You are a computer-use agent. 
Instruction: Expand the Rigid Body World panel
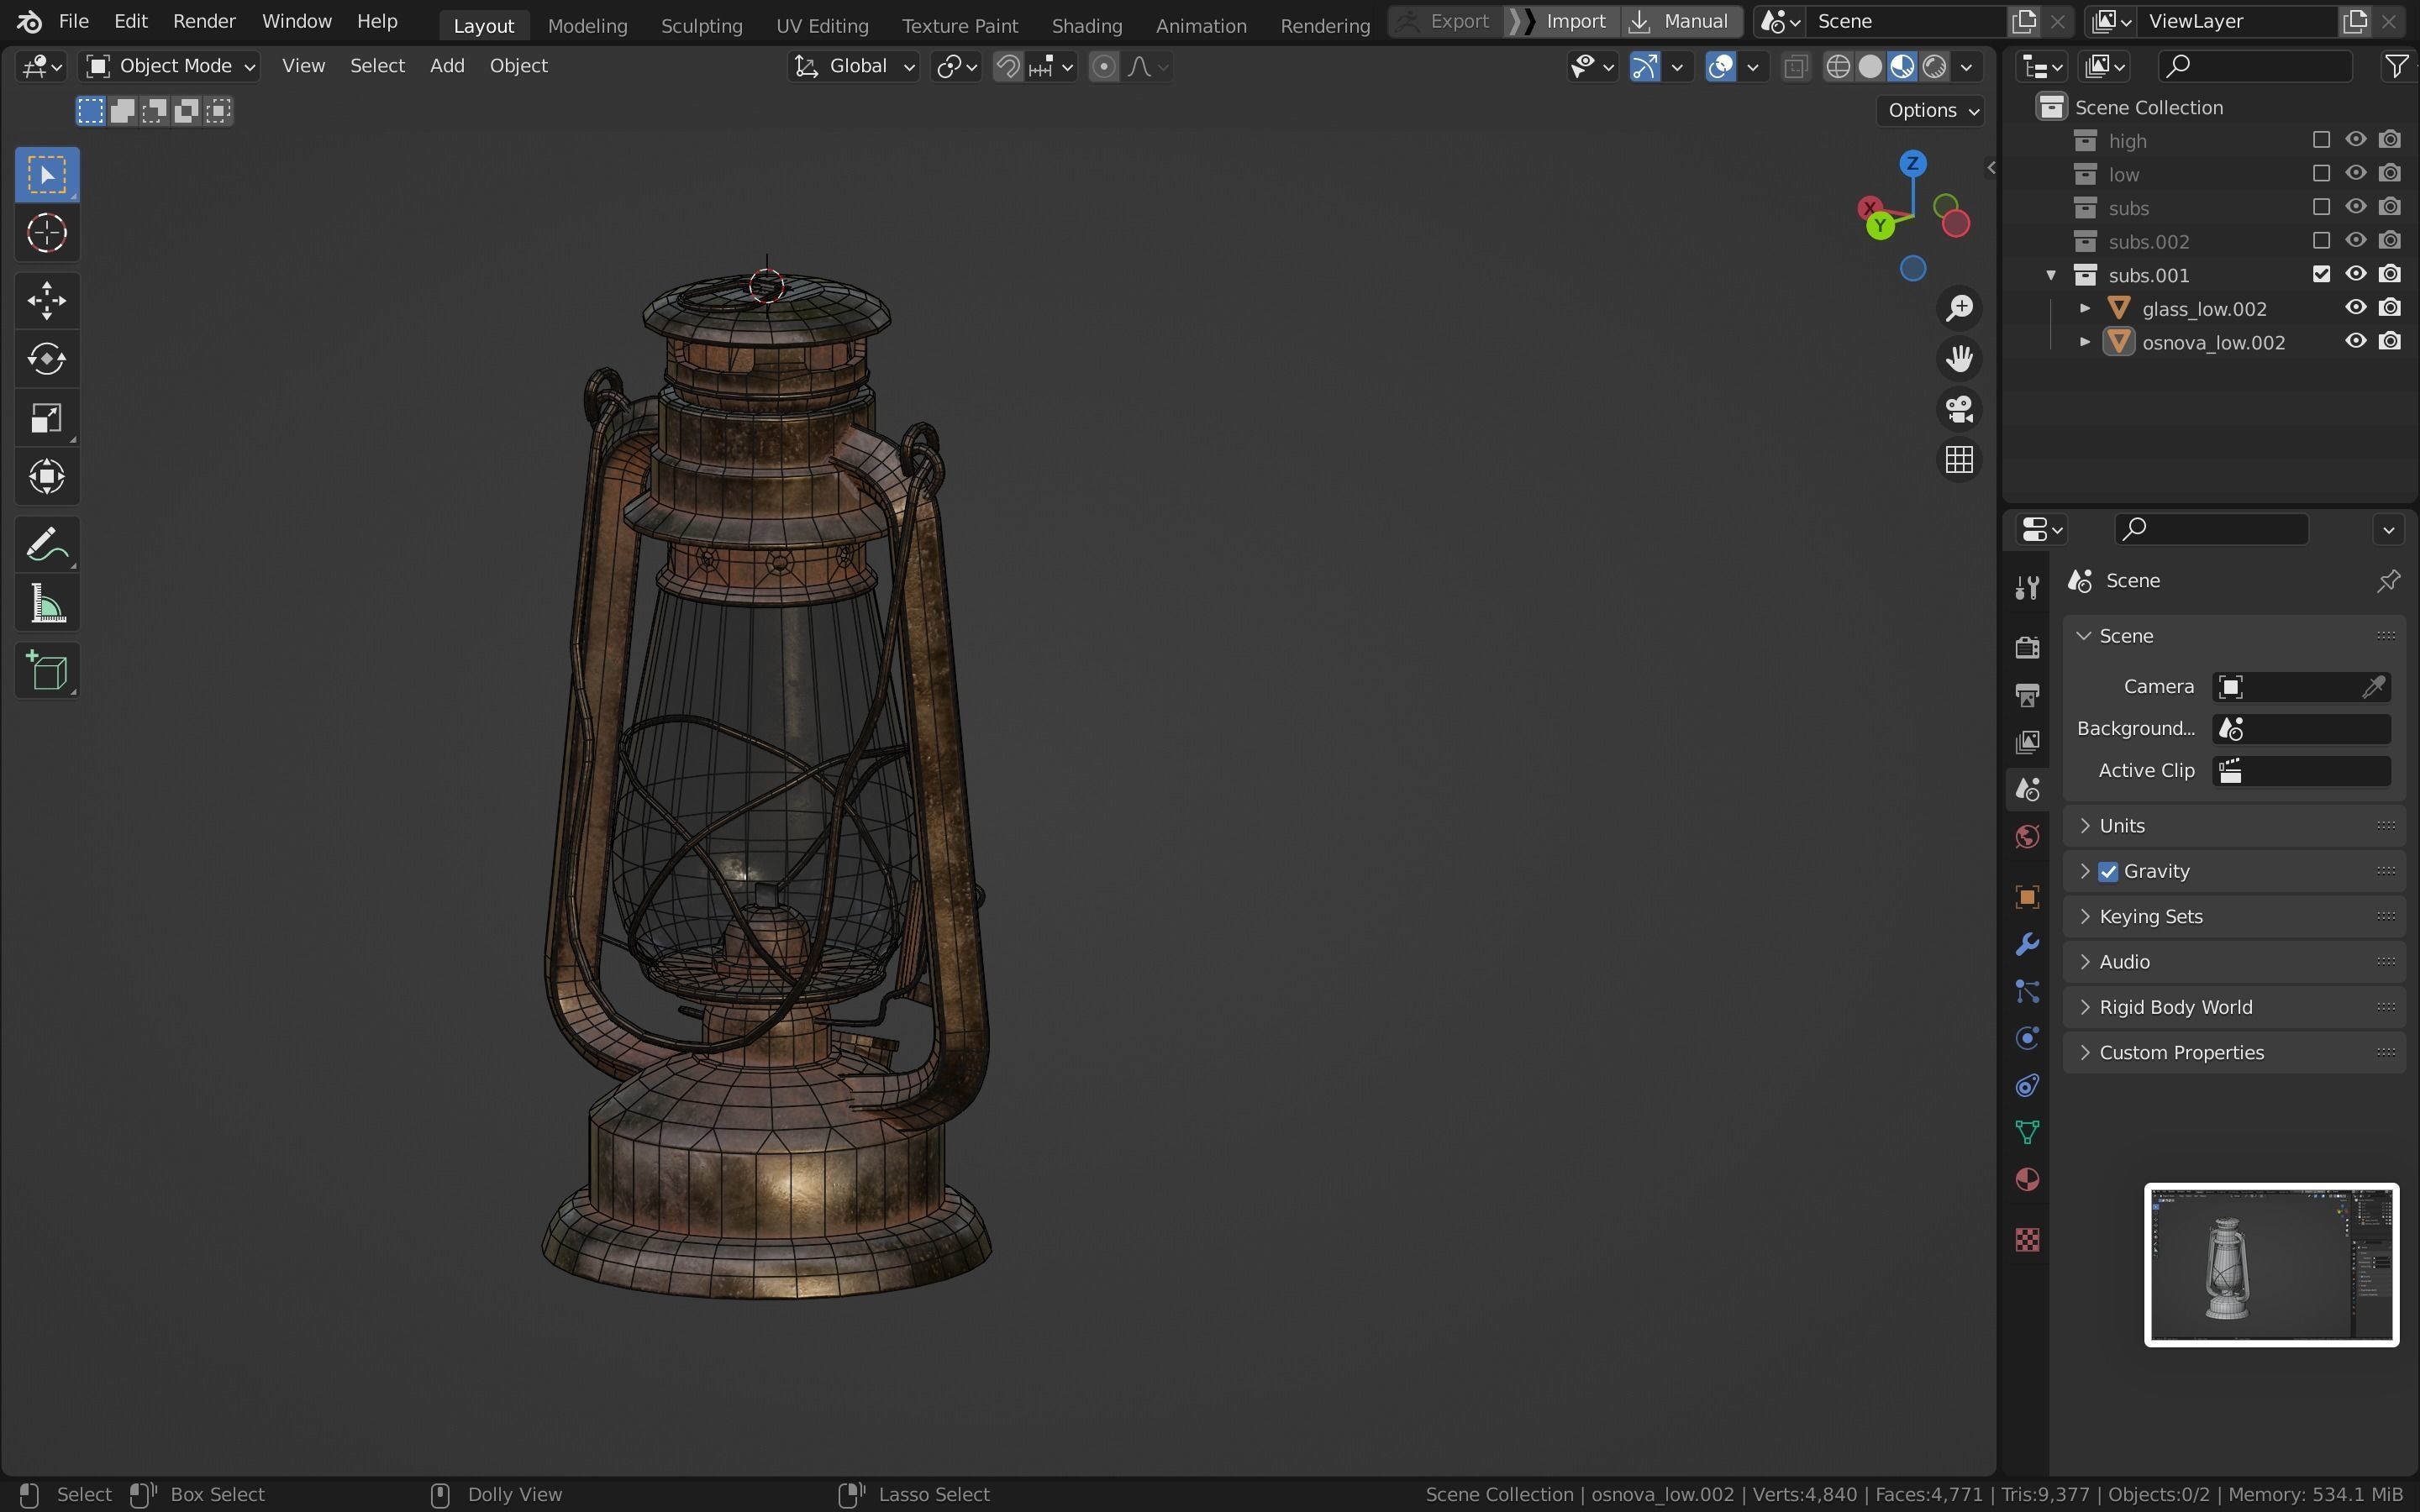[x=2234, y=1007]
